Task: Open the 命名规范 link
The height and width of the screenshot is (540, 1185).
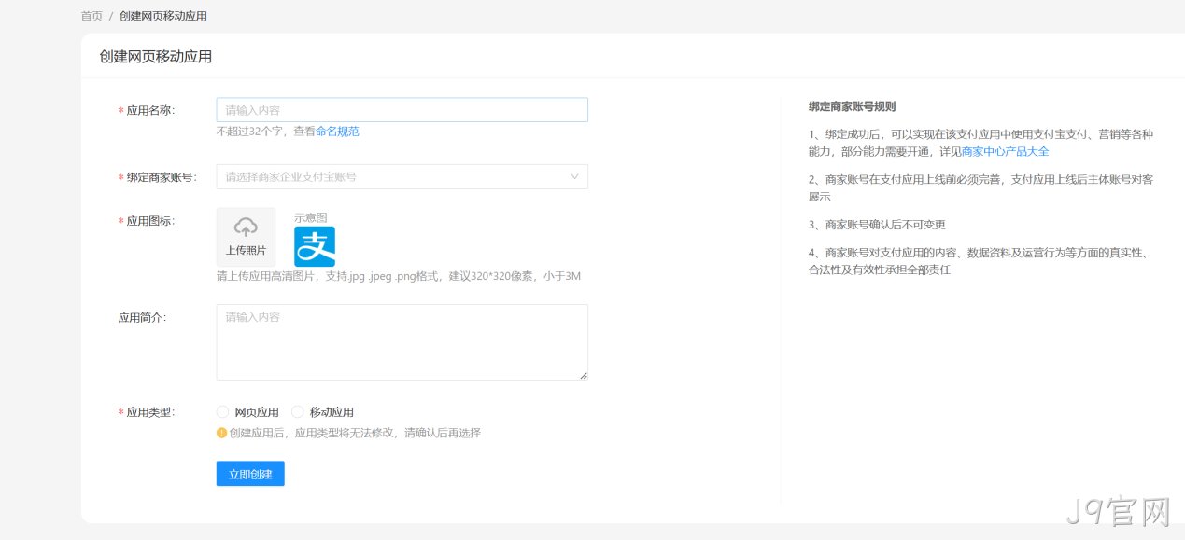Action: [337, 132]
